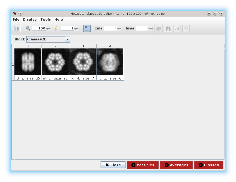Select class thumbnail id=4 size=7
Image resolution: width=236 pixels, height=182 pixels.
click(83, 62)
